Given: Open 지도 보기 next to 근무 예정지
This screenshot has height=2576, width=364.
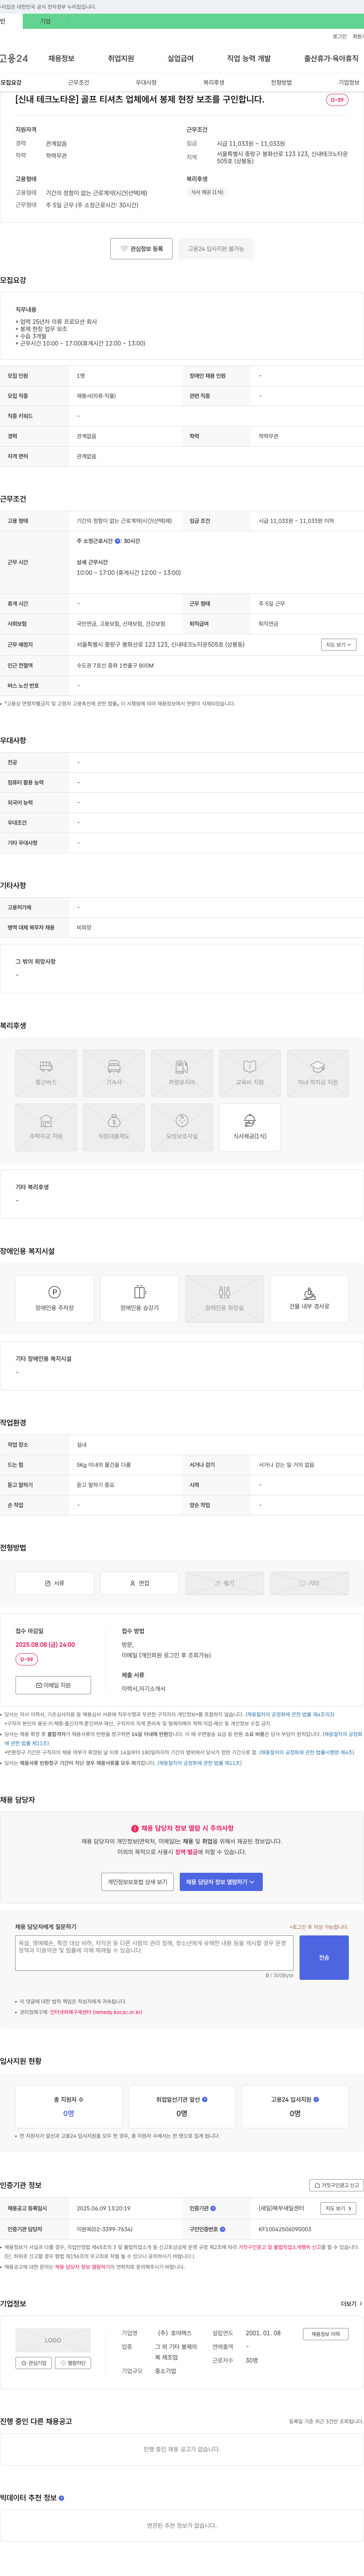Looking at the screenshot, I should pos(339,645).
